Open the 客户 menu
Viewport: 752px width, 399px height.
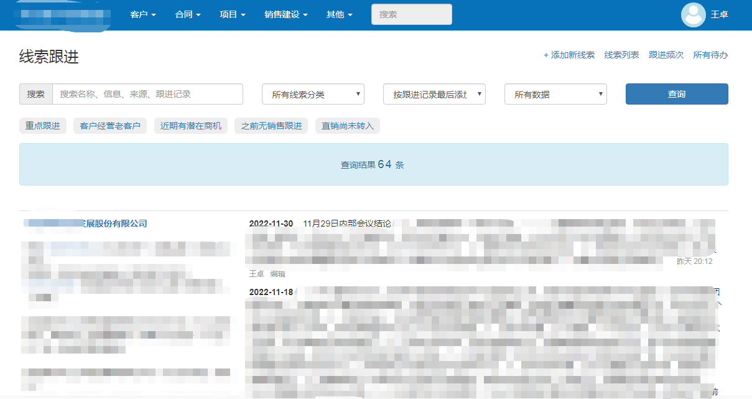click(143, 15)
